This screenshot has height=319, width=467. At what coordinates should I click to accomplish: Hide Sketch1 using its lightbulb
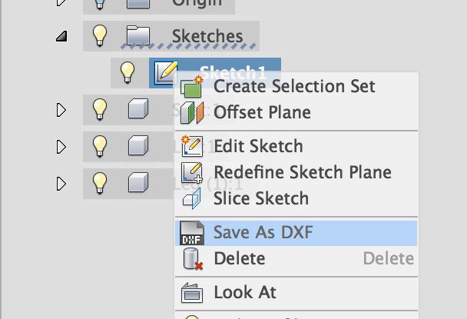point(128,72)
